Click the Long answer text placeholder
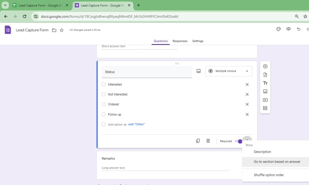 [x=113, y=168]
